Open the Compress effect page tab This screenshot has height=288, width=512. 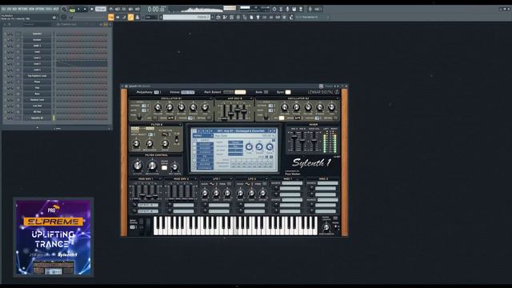tap(205, 168)
